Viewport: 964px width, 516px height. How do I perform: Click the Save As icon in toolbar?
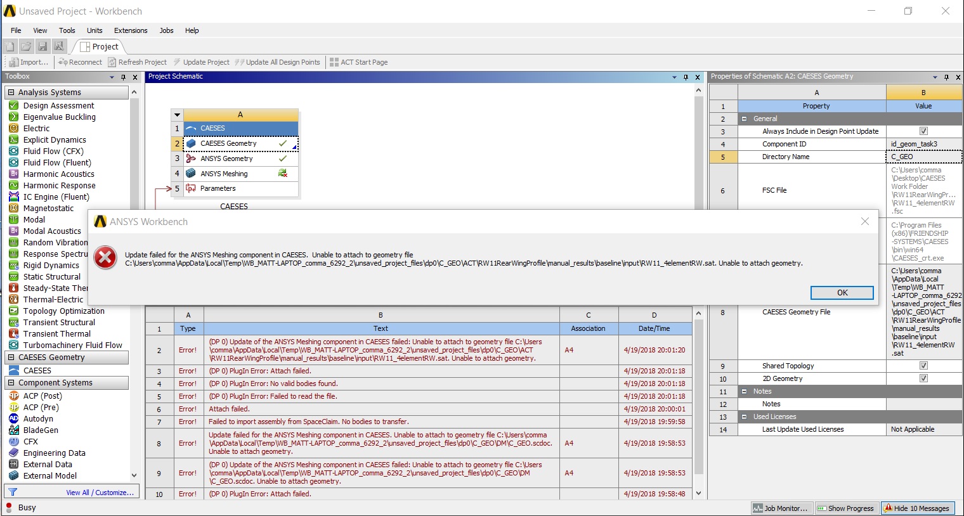[x=59, y=46]
